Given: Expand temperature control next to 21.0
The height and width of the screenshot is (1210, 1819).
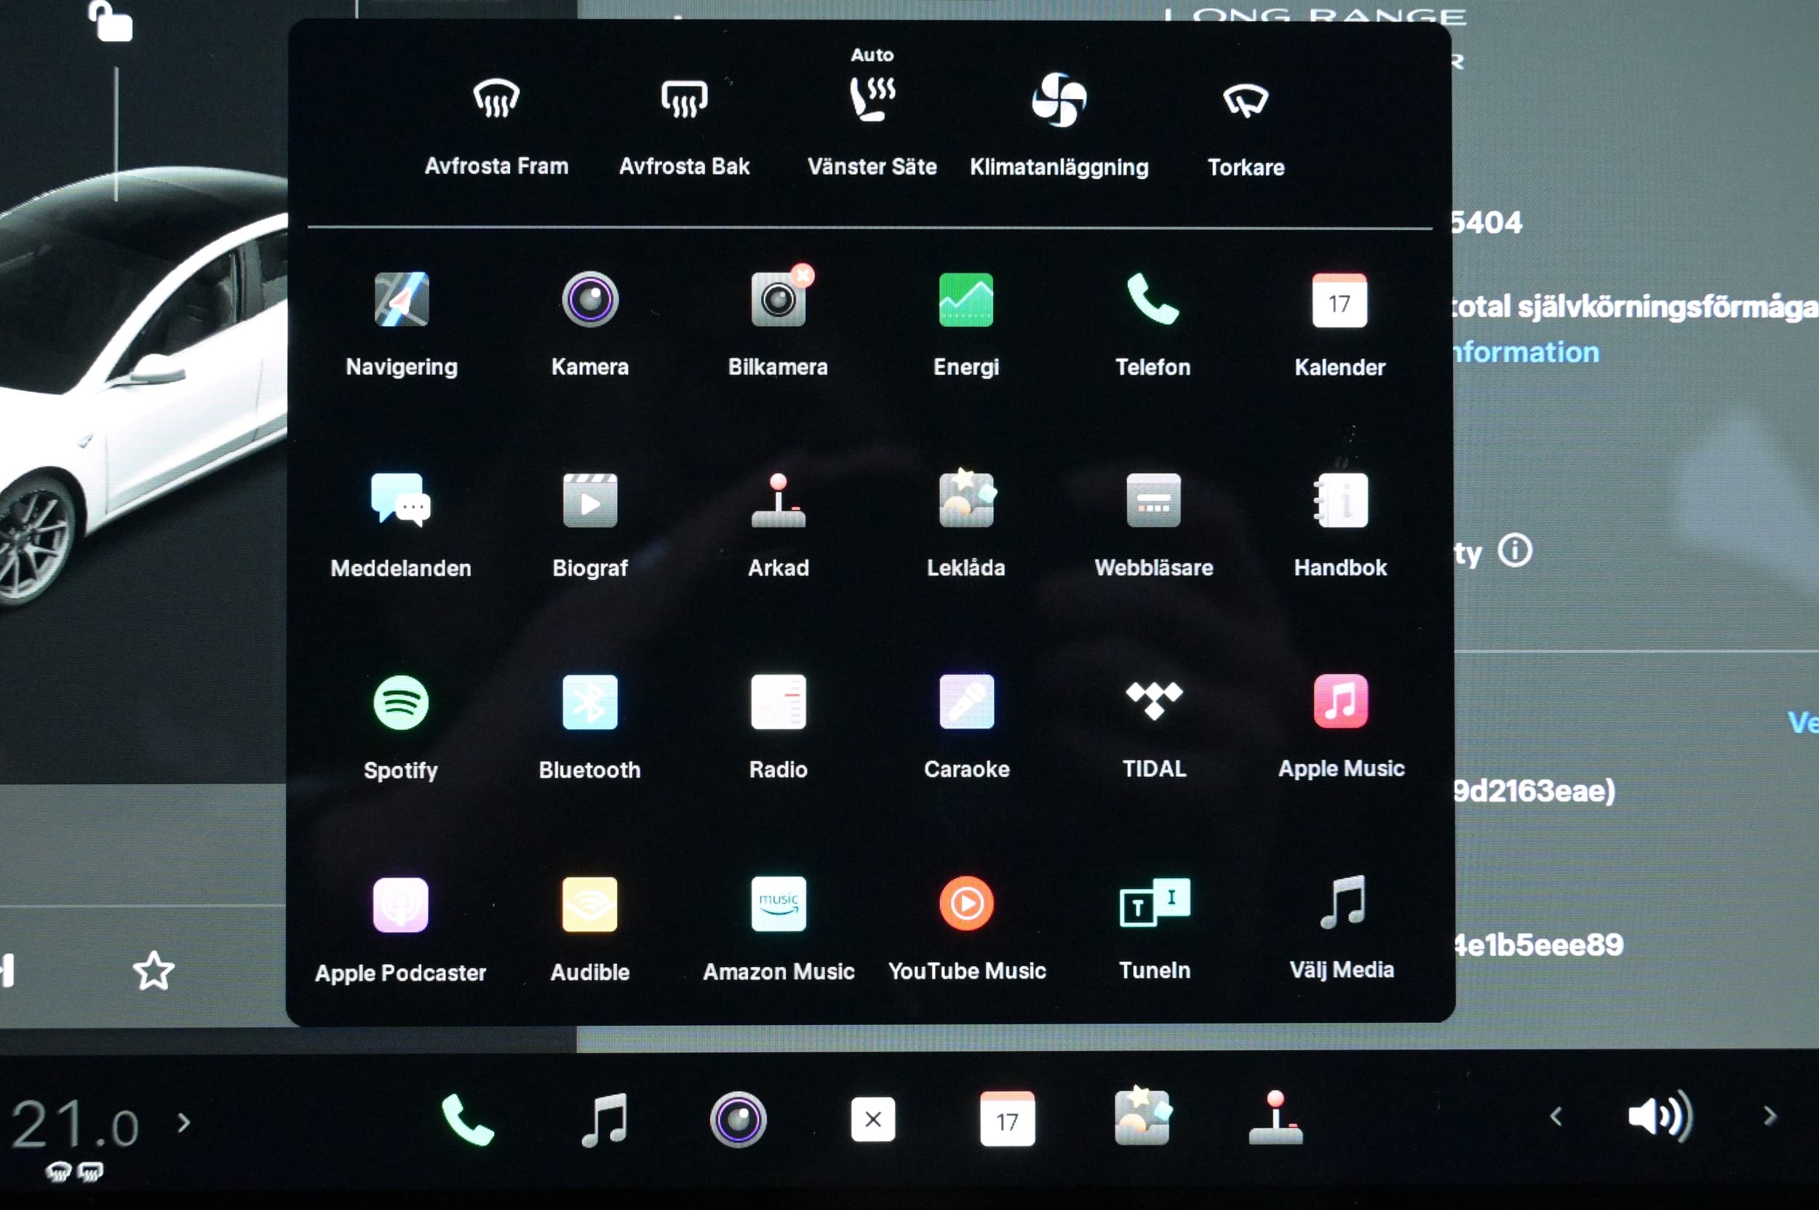Looking at the screenshot, I should coord(183,1122).
